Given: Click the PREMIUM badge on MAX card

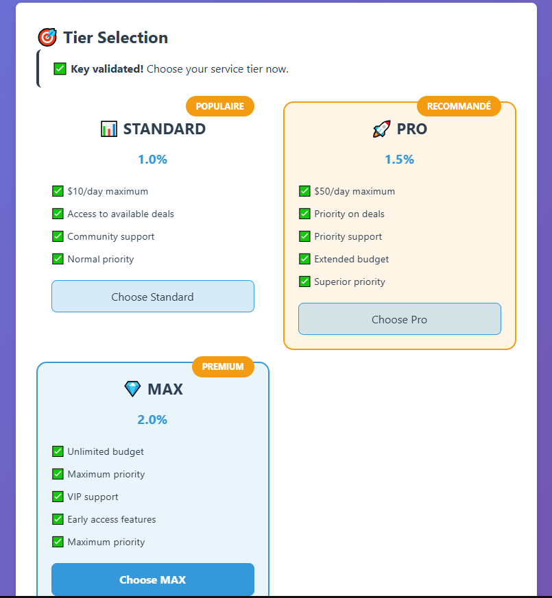Looking at the screenshot, I should tap(223, 366).
